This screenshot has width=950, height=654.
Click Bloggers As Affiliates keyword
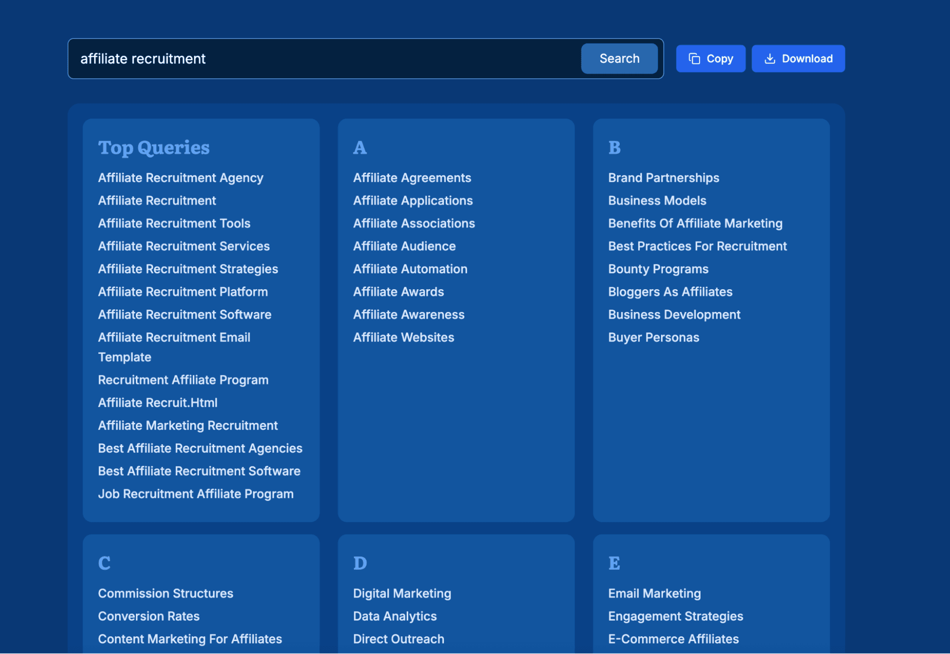pos(669,292)
